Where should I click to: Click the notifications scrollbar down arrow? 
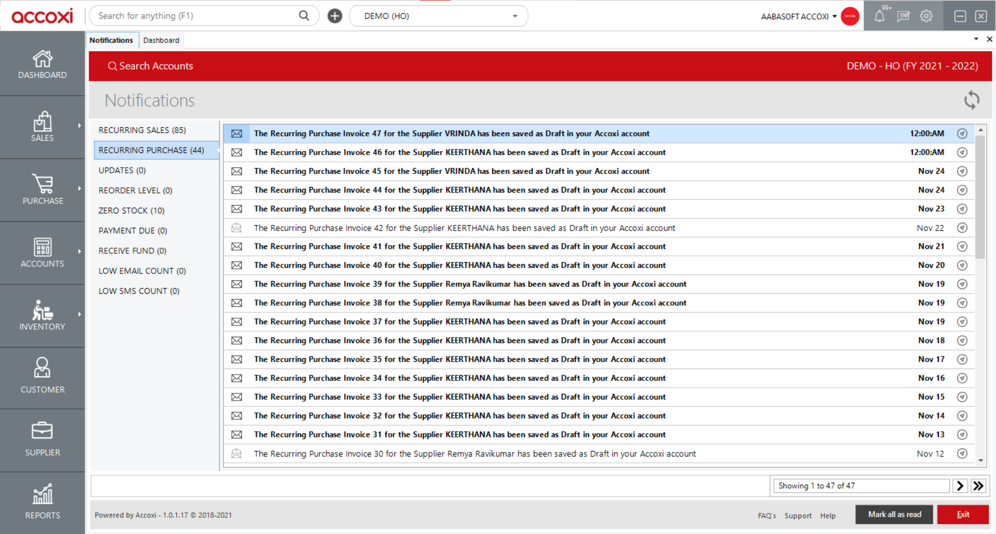[980, 460]
